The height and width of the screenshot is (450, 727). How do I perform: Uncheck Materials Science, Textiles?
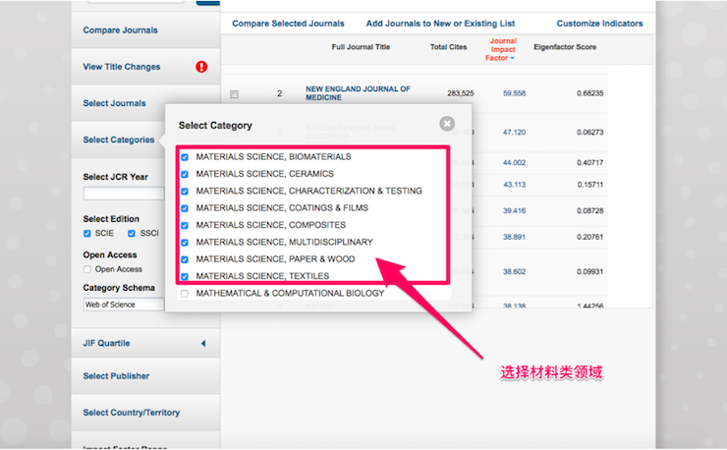(x=185, y=276)
